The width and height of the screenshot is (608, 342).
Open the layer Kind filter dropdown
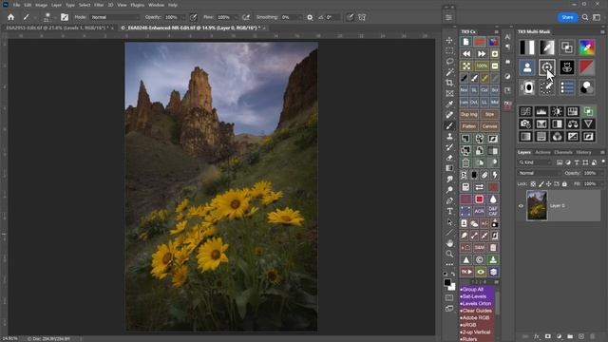[535, 162]
